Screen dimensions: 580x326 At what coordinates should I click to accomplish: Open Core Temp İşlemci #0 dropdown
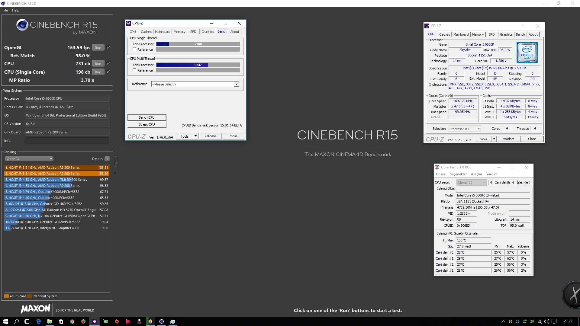[x=471, y=183]
